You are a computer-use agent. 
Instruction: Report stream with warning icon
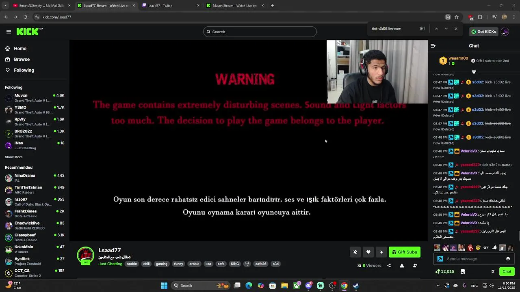click(x=402, y=266)
